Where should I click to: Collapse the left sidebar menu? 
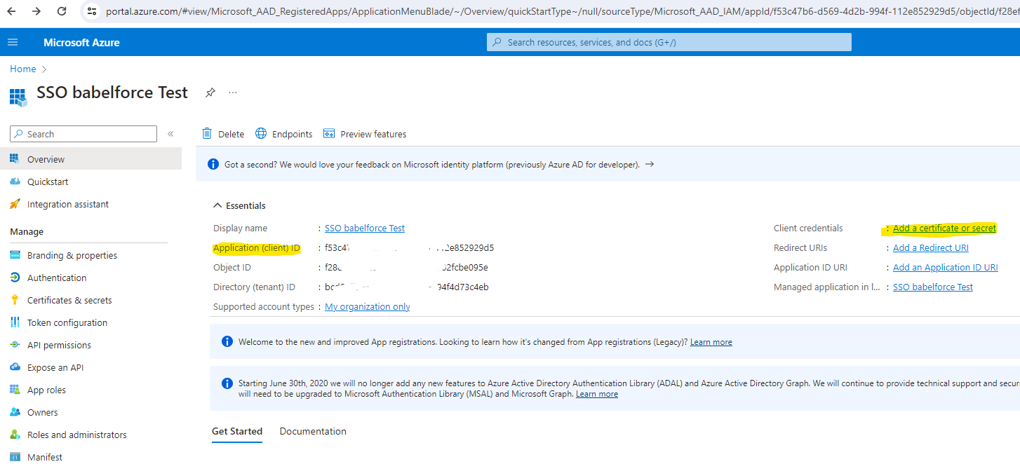[170, 134]
